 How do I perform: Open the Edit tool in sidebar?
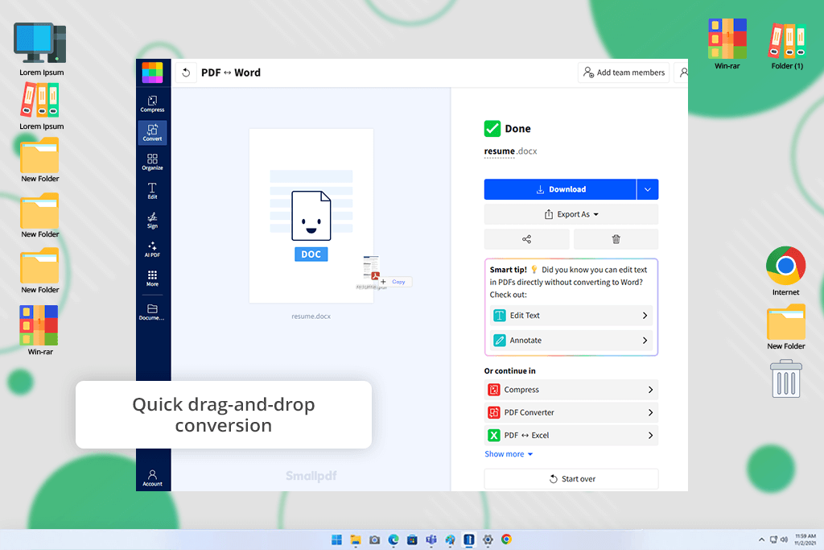pyautogui.click(x=152, y=190)
